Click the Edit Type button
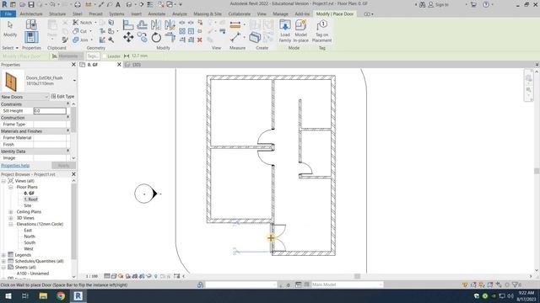Image resolution: width=540 pixels, height=303 pixels. 62,97
